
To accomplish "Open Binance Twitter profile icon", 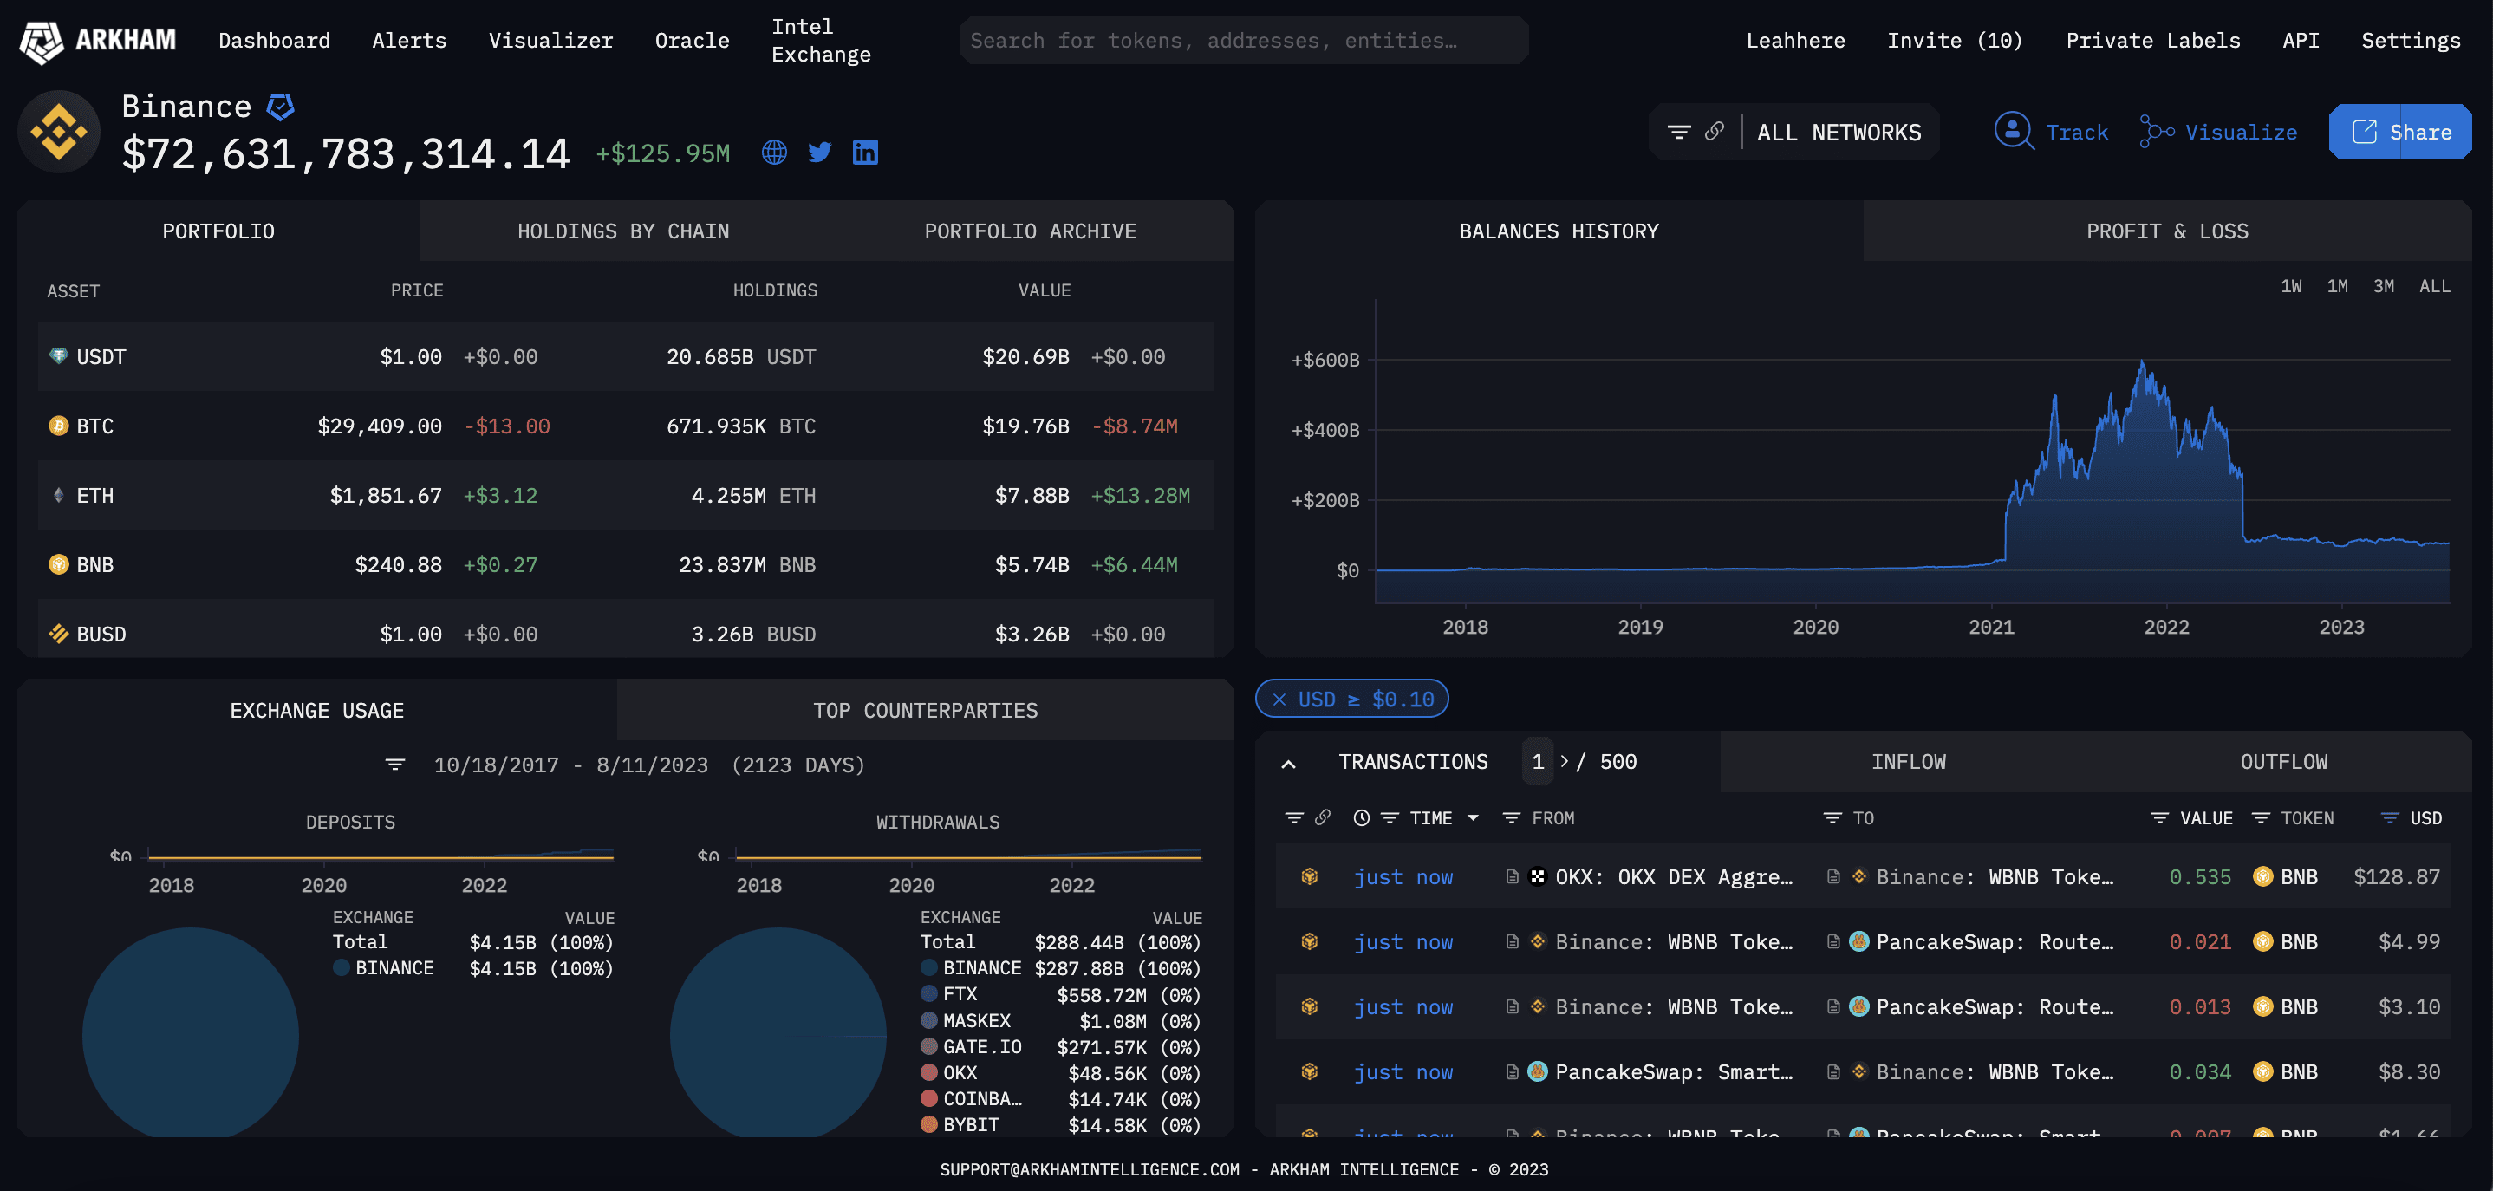I will 820,152.
